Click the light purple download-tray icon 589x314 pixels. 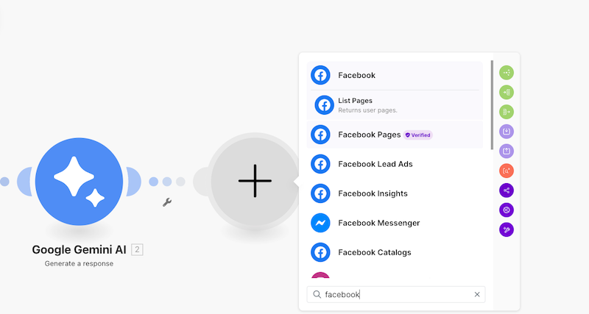[x=507, y=132]
